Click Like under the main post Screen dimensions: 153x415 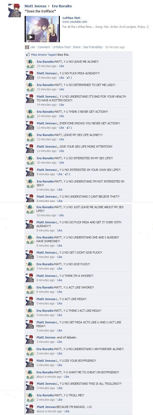click(32, 47)
